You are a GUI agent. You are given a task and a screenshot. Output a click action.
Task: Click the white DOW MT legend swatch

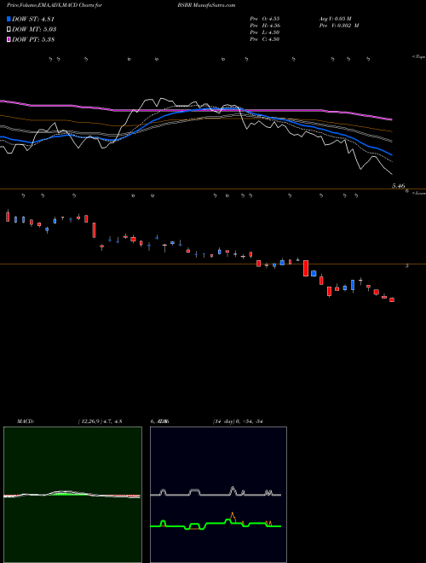click(x=9, y=30)
